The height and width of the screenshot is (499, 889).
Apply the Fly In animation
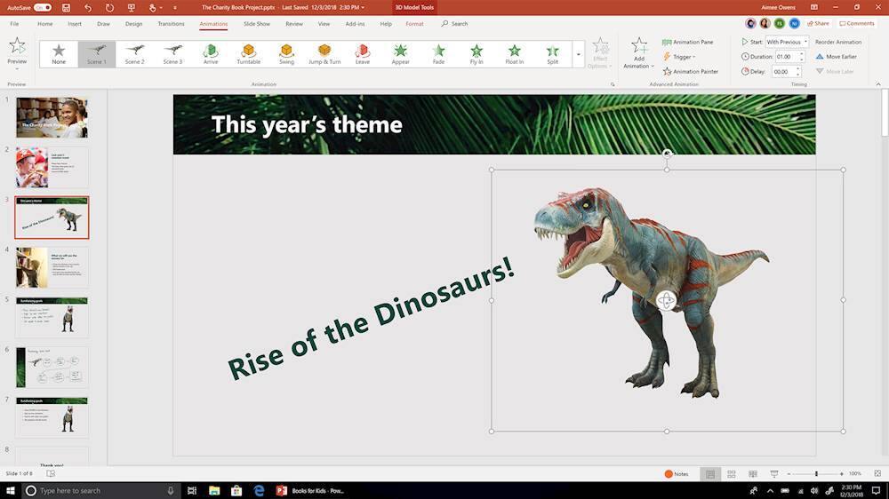(477, 54)
